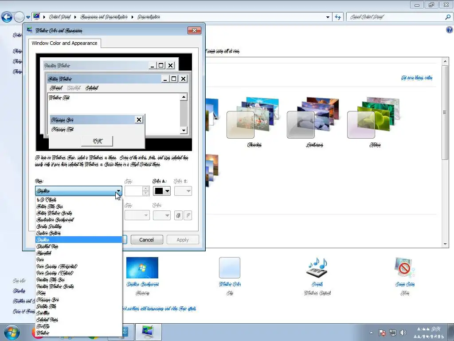Open the font size dropdown
The image size is (454, 341).
137,215
